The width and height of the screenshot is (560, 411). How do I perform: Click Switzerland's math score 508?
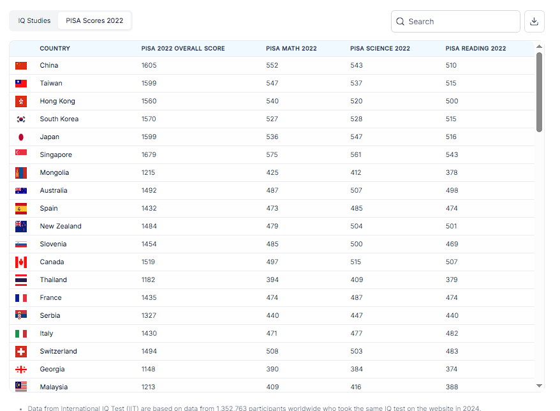272,351
